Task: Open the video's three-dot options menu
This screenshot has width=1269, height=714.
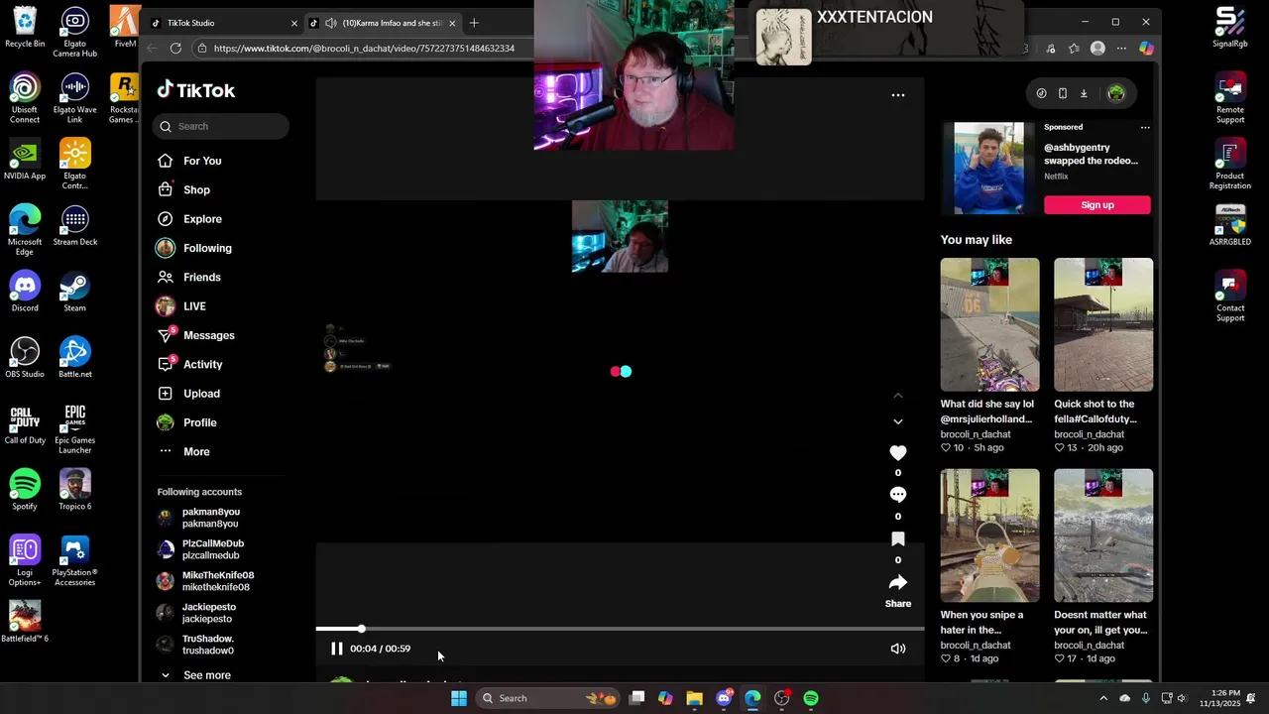Action: pos(898,95)
